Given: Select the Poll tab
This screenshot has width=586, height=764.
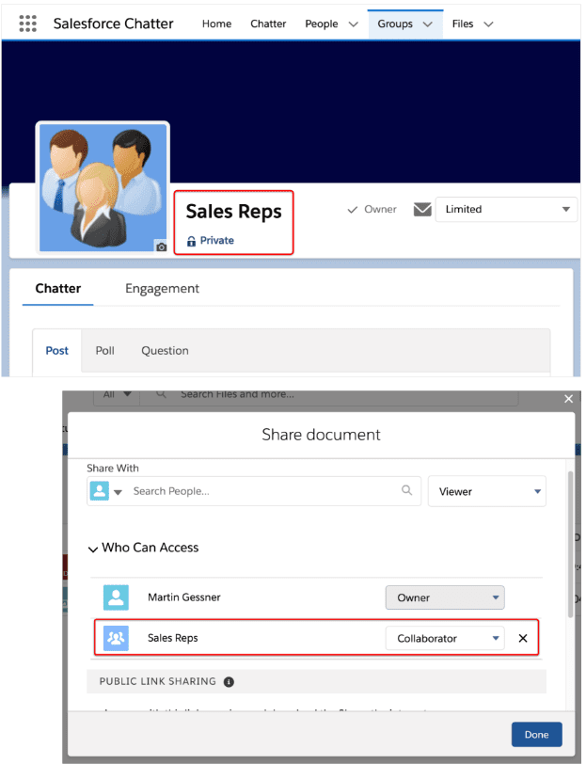Looking at the screenshot, I should point(104,351).
